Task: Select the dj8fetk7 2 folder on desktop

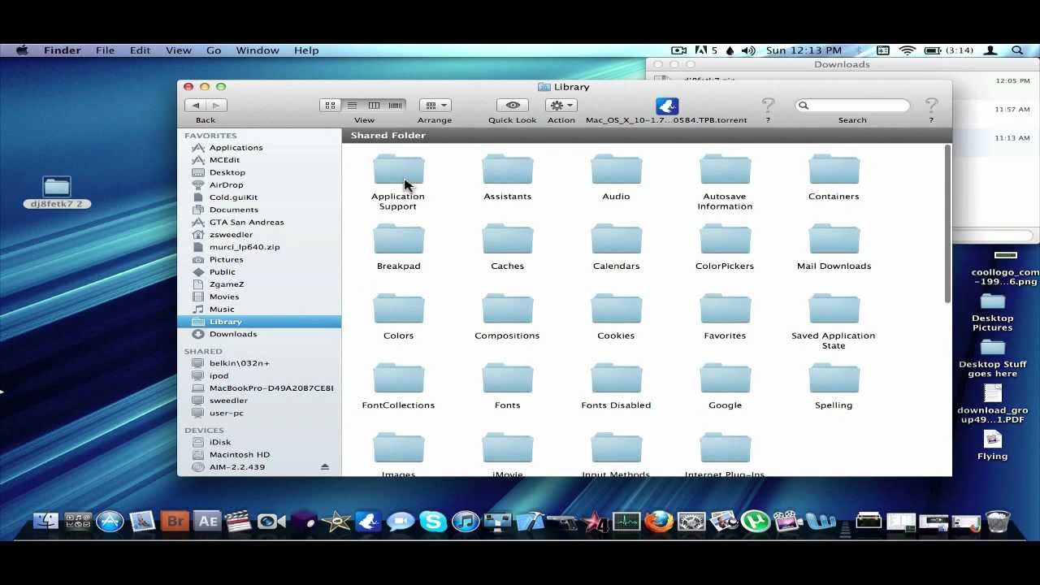Action: pyautogui.click(x=57, y=193)
